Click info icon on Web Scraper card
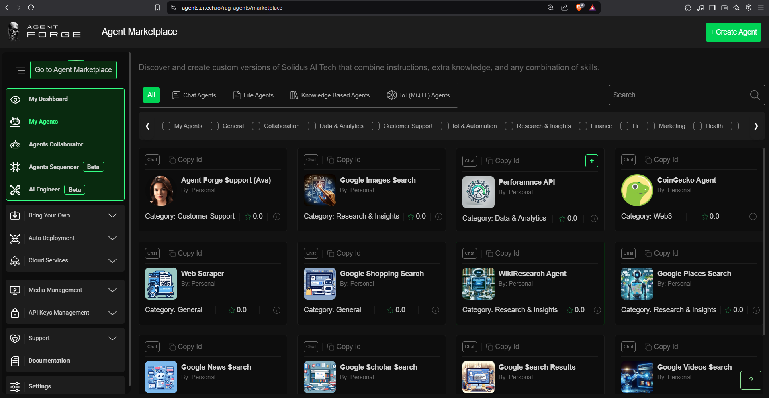 (x=277, y=310)
